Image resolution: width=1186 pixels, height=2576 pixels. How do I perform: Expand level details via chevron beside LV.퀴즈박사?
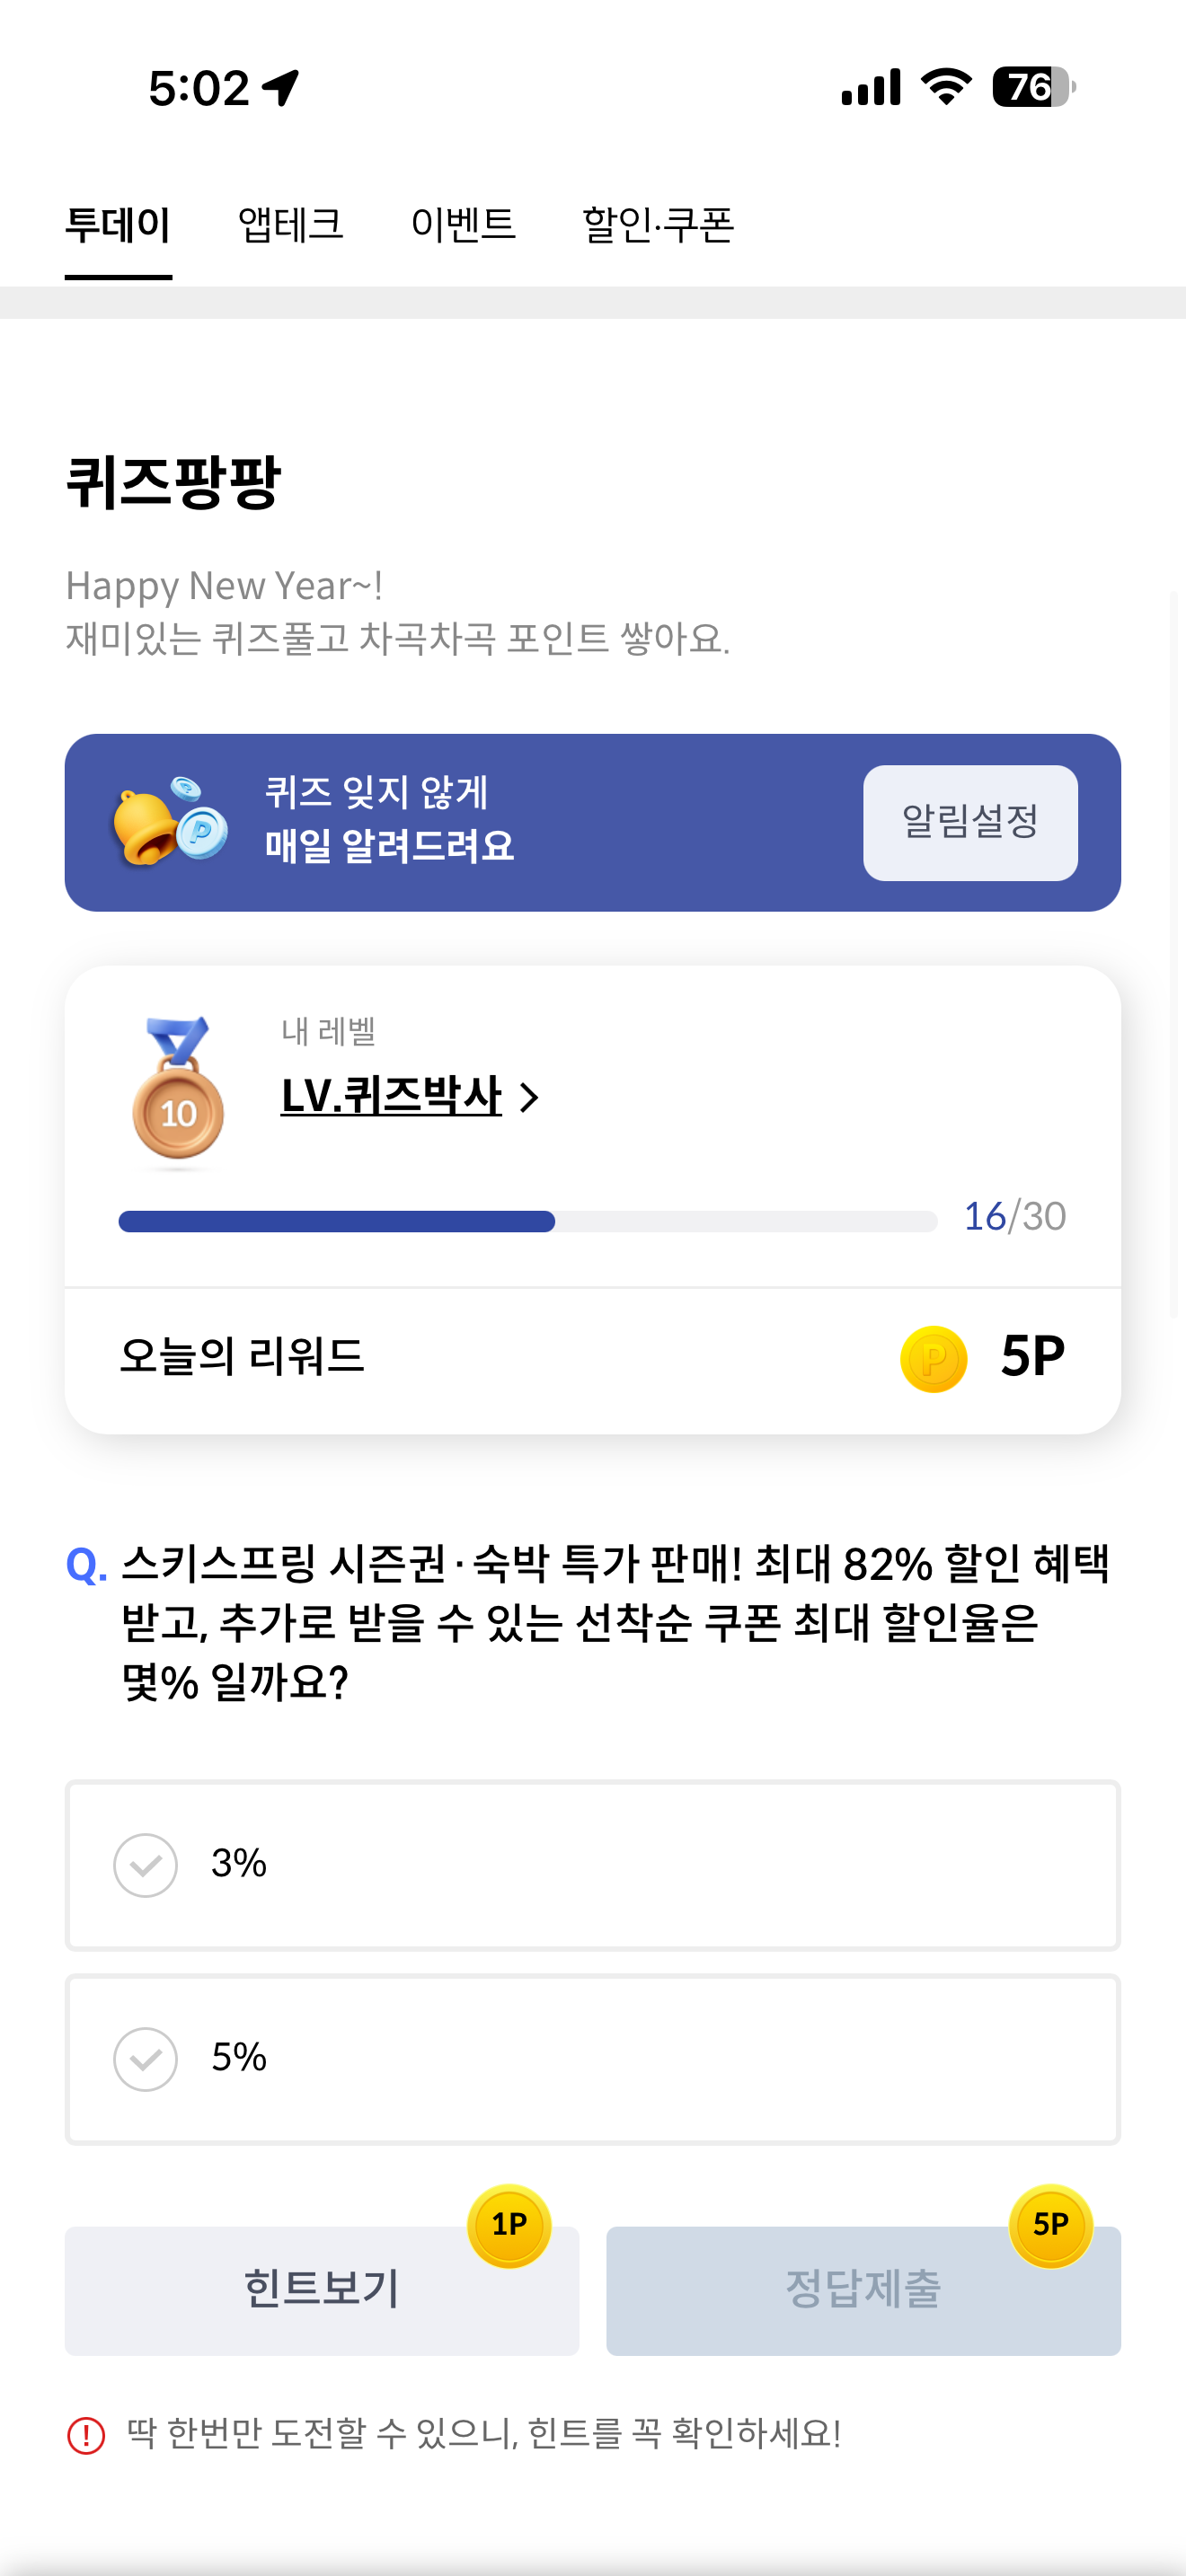click(530, 1097)
